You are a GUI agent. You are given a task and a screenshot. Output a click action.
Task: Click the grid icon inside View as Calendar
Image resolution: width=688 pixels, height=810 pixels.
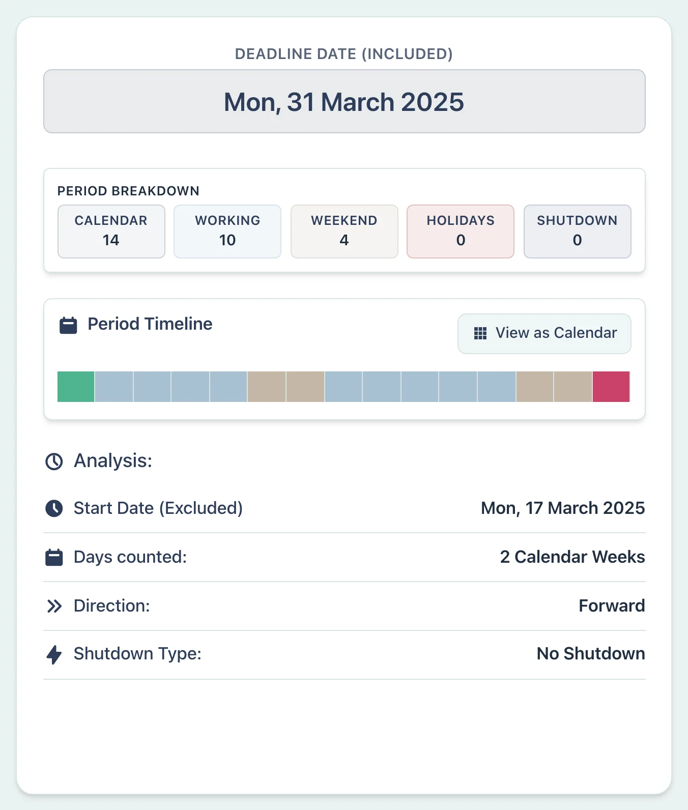click(479, 333)
